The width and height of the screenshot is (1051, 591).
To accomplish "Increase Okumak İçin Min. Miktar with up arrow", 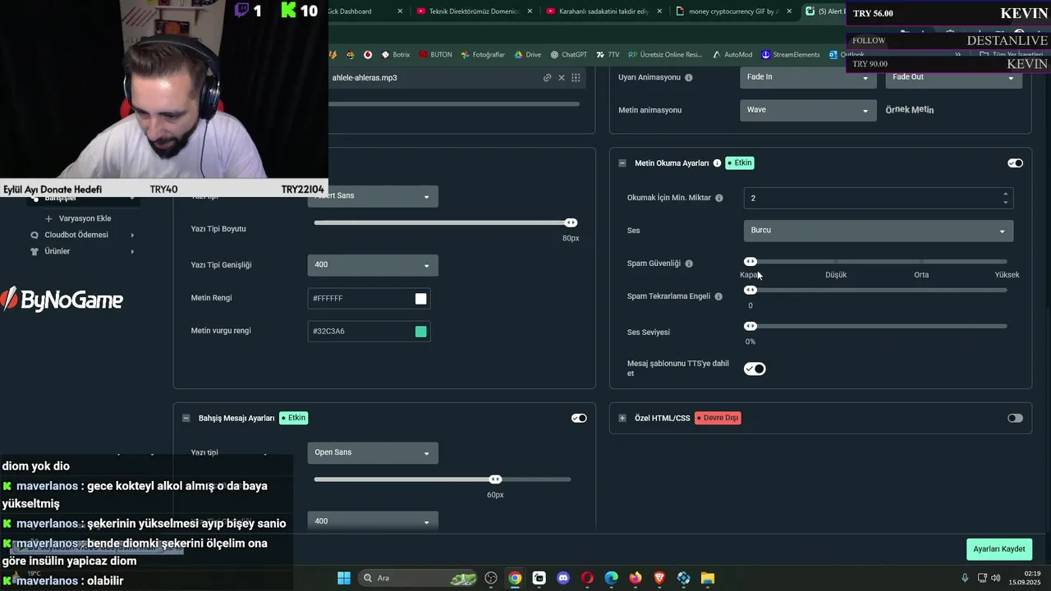I will [x=1005, y=194].
